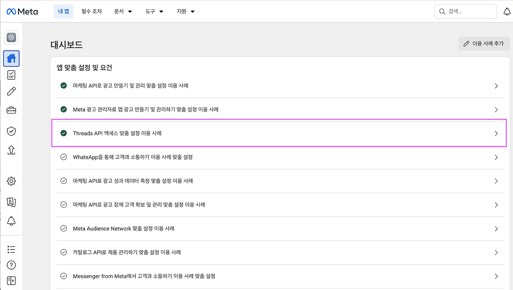Select the 내 앱 tab
Screen dimensions: 513x290
[63, 12]
